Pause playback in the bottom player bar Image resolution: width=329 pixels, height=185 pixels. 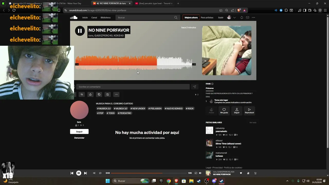point(79,173)
